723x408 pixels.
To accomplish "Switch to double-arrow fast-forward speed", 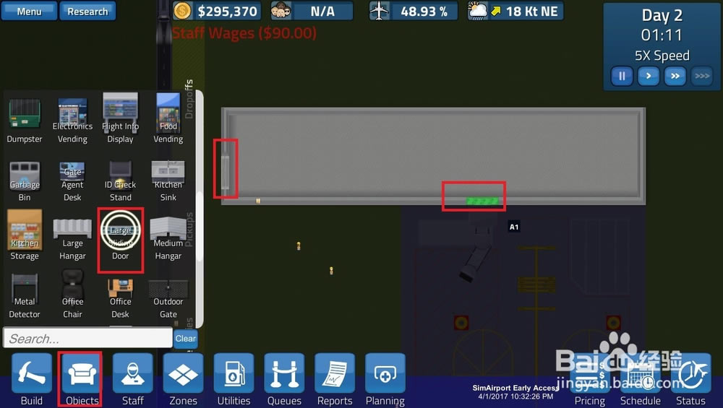I will click(675, 76).
